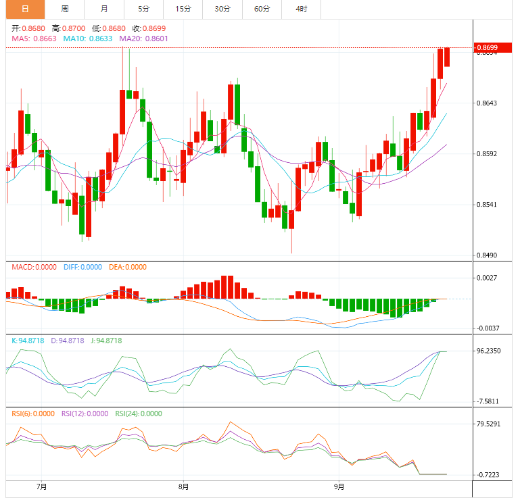The width and height of the screenshot is (520, 500).
Task: Switch to the 5分 chart tab
Action: coord(143,9)
